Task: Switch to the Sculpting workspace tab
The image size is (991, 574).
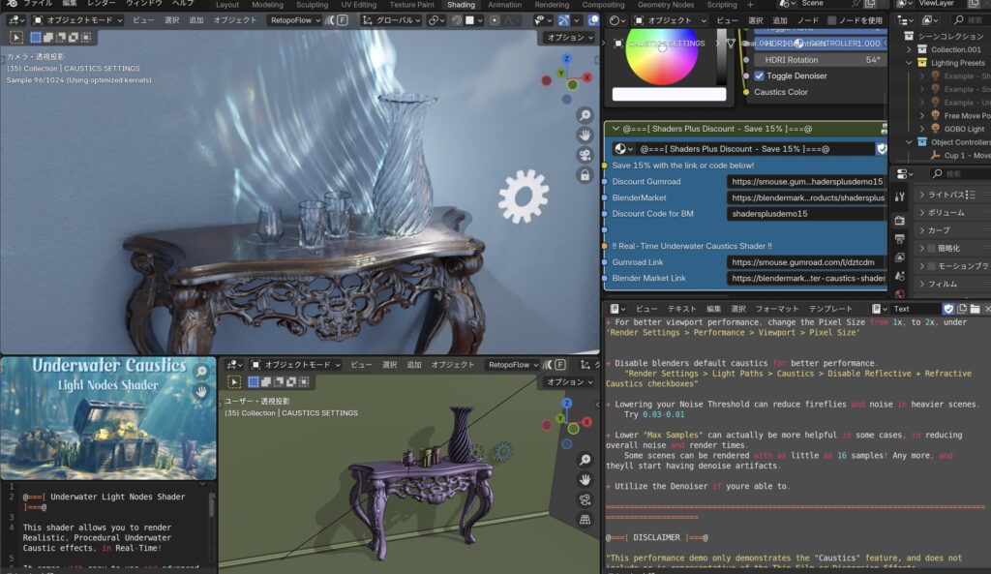Action: tap(313, 5)
